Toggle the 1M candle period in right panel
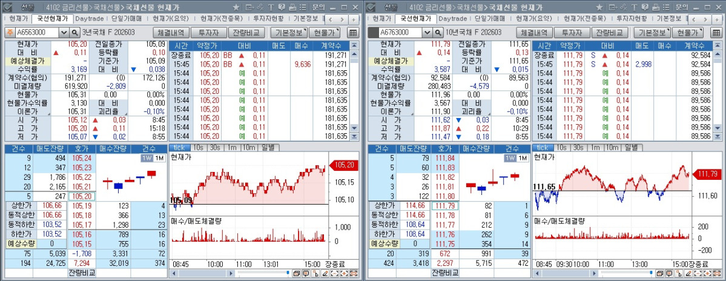The image size is (726, 281). coord(523,158)
